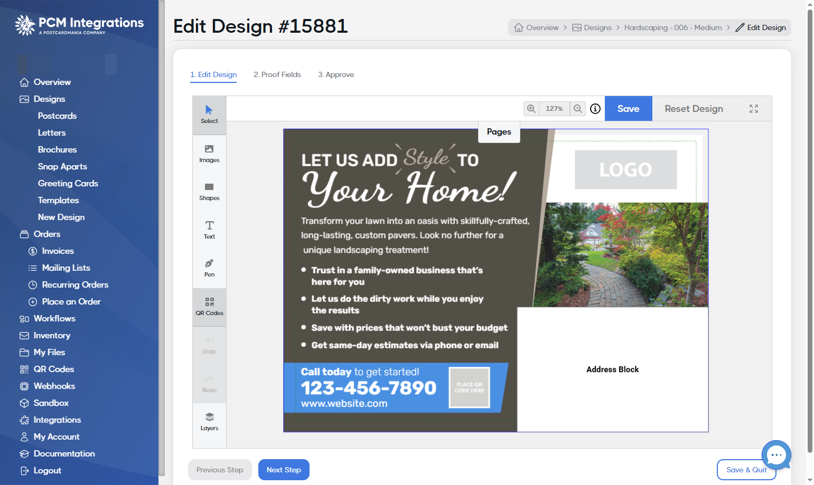The width and height of the screenshot is (814, 485).
Task: Open Designs in the breadcrumb
Action: pos(592,27)
